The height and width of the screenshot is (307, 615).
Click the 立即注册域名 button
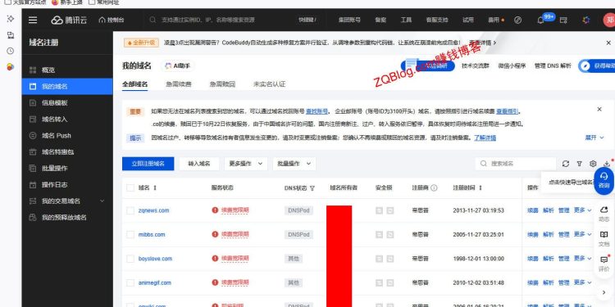pos(148,164)
